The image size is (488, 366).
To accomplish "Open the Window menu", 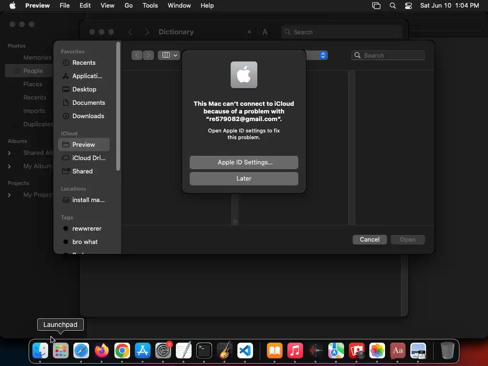I will (x=179, y=6).
